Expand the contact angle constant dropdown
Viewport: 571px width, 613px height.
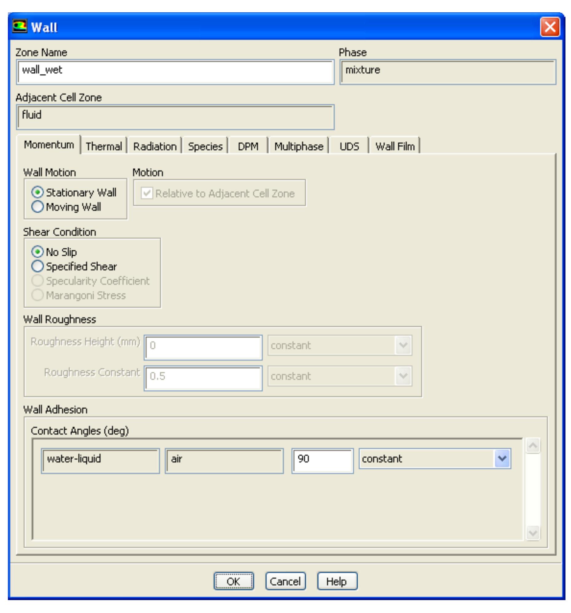pyautogui.click(x=434, y=458)
